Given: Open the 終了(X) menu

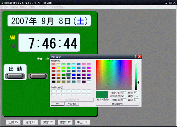Looking at the screenshot, I should click(5, 7).
